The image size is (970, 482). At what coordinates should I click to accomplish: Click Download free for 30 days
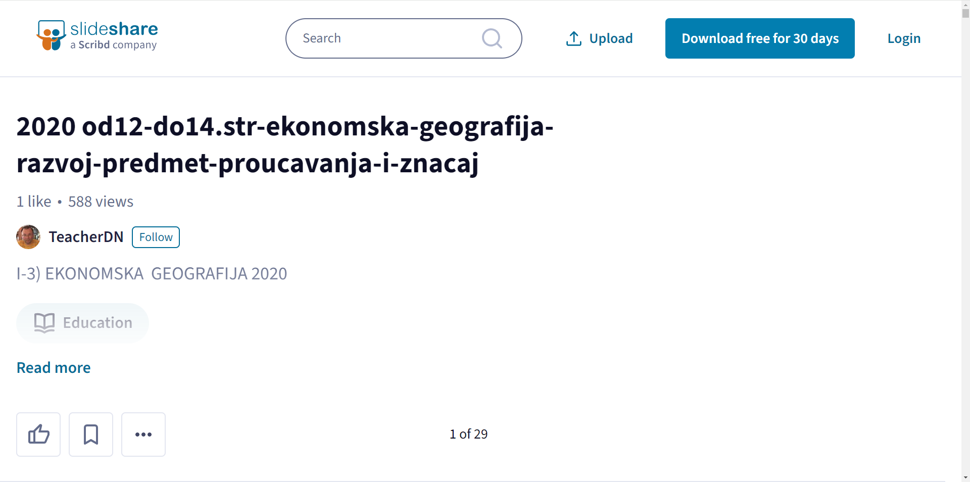coord(760,38)
